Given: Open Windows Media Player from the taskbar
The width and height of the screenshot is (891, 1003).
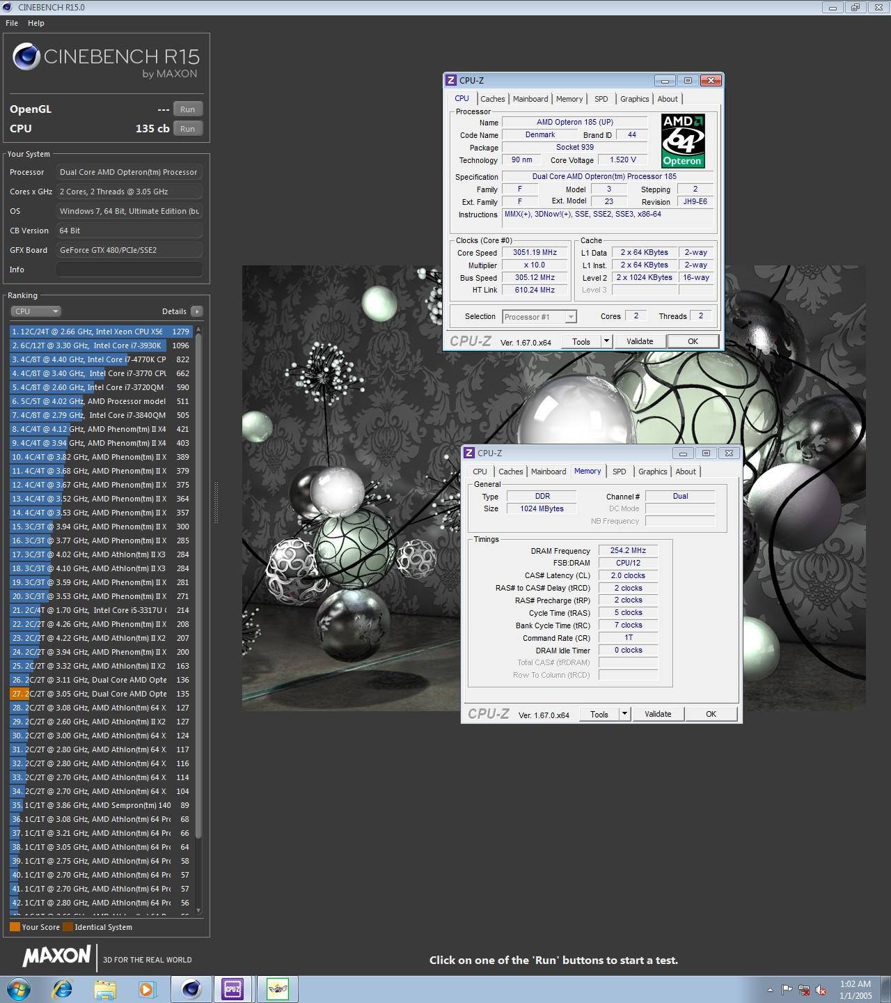Looking at the screenshot, I should click(x=147, y=989).
